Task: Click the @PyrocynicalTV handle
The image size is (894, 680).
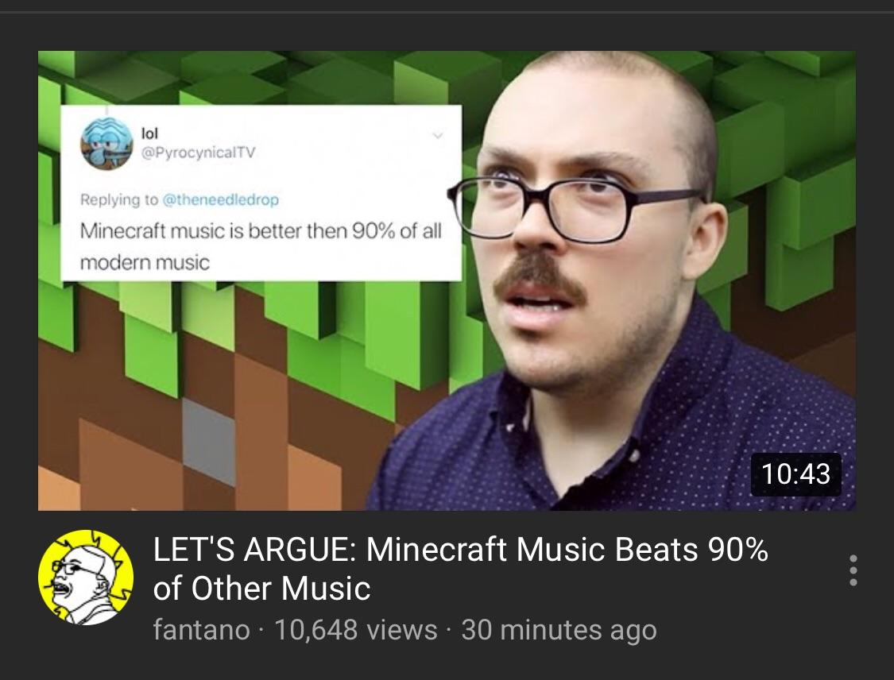Action: coord(199,153)
